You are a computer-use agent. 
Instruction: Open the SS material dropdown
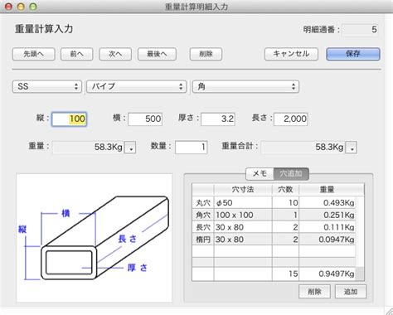pos(47,86)
